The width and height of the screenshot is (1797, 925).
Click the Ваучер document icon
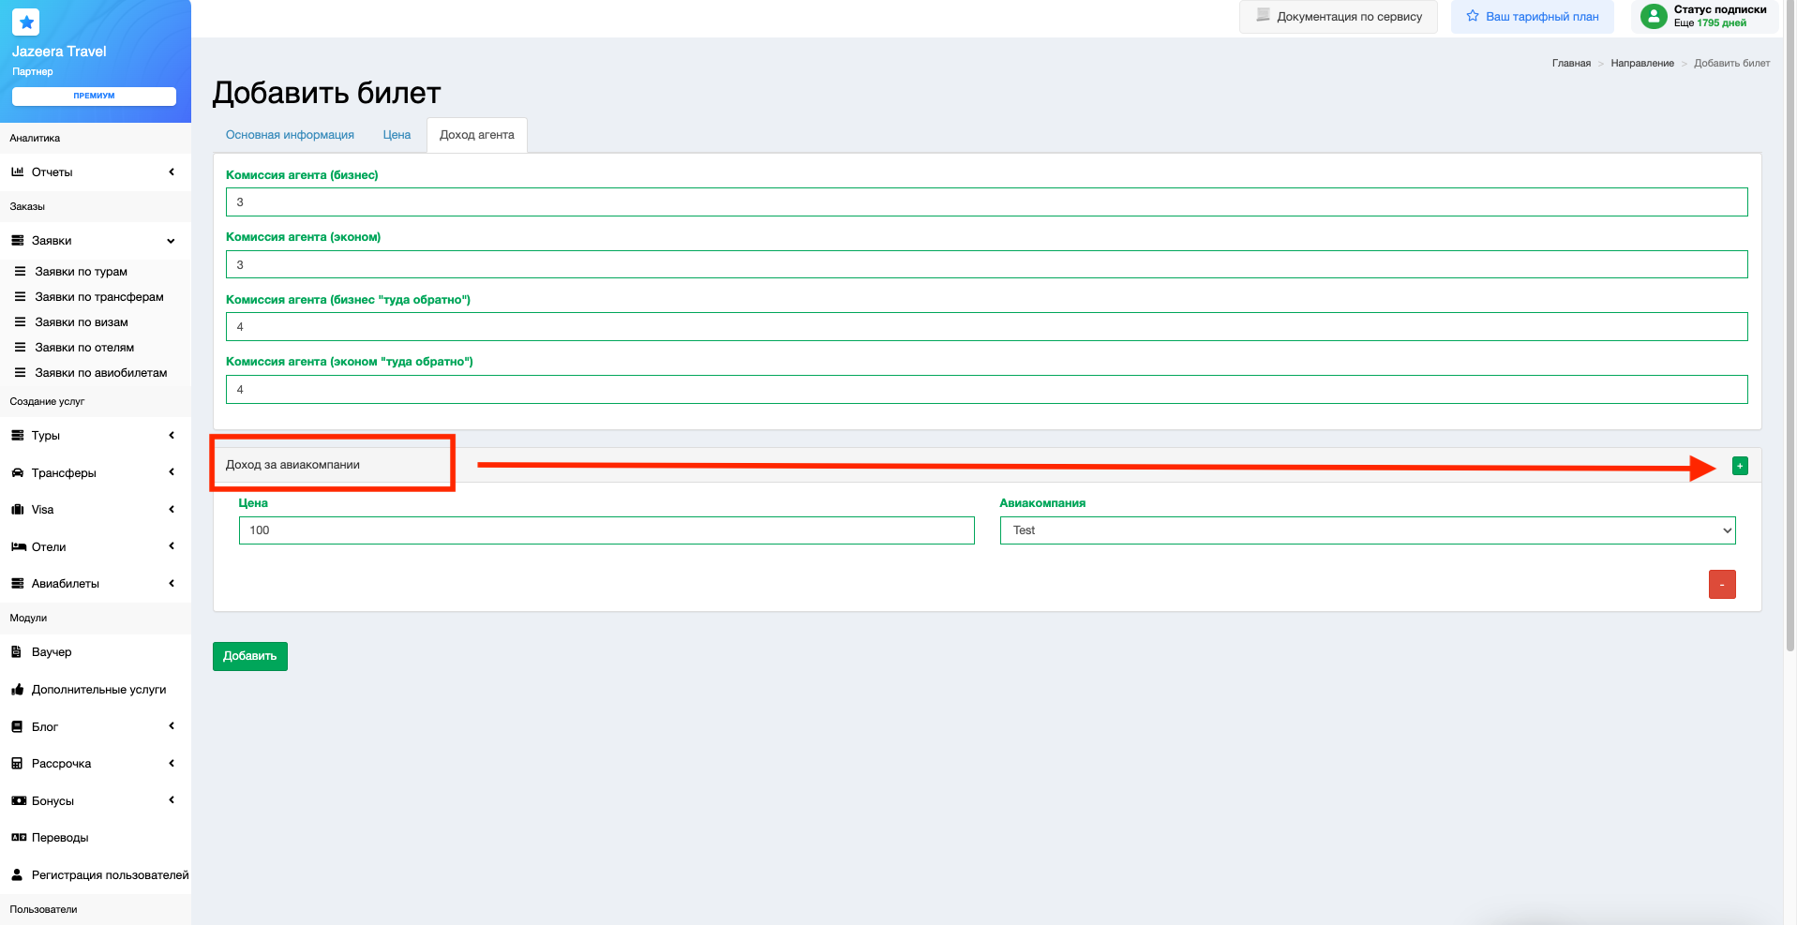17,652
